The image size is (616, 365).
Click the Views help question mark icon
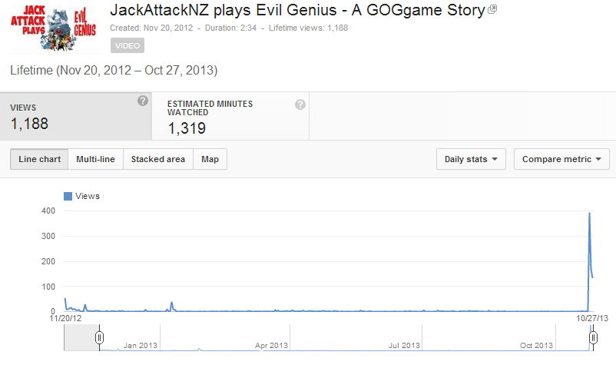pyautogui.click(x=143, y=101)
